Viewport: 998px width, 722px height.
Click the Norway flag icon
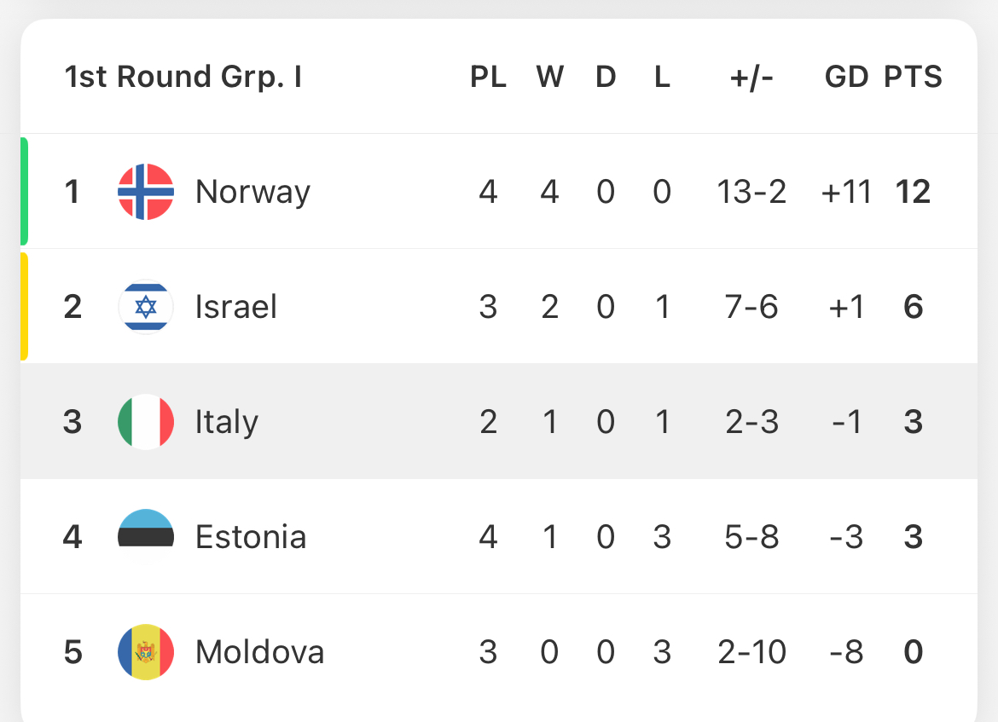[146, 192]
